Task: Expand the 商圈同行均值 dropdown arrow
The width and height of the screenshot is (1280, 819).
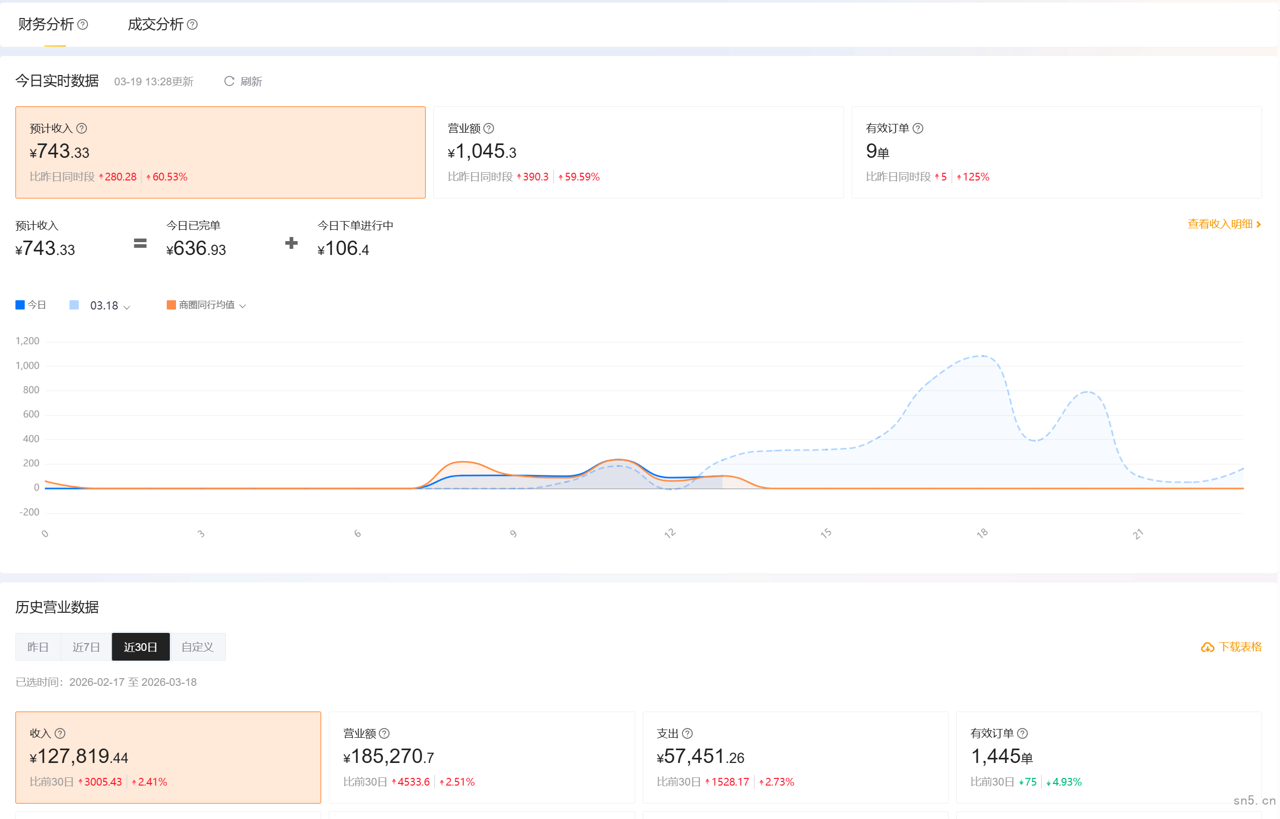Action: (x=243, y=306)
